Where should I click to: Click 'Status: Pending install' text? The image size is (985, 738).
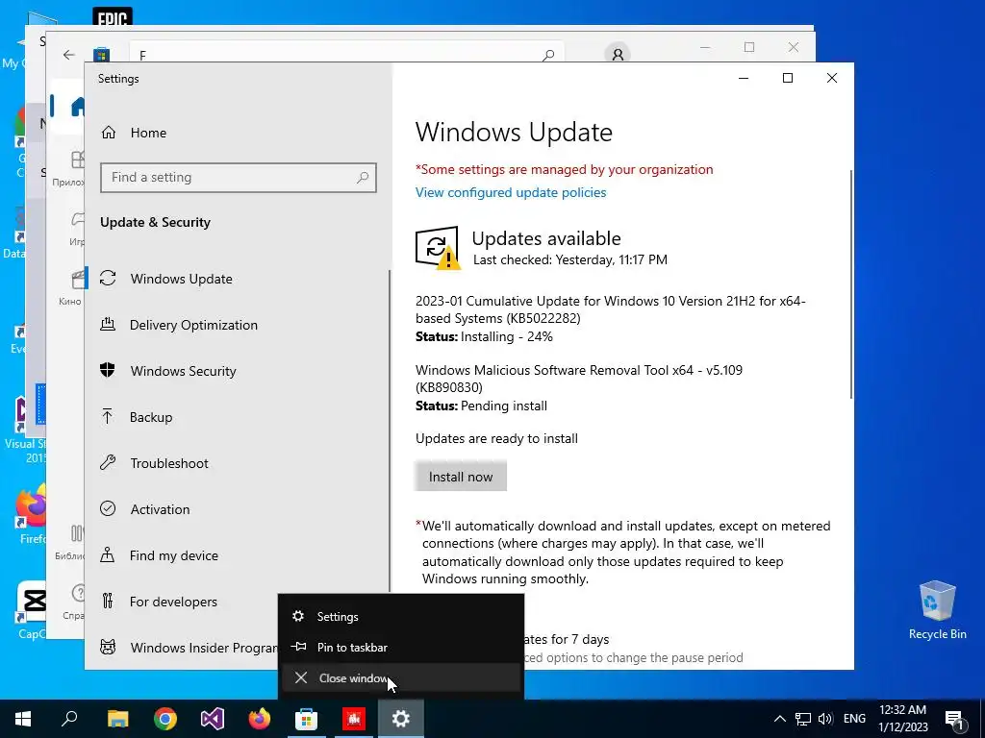click(x=481, y=406)
